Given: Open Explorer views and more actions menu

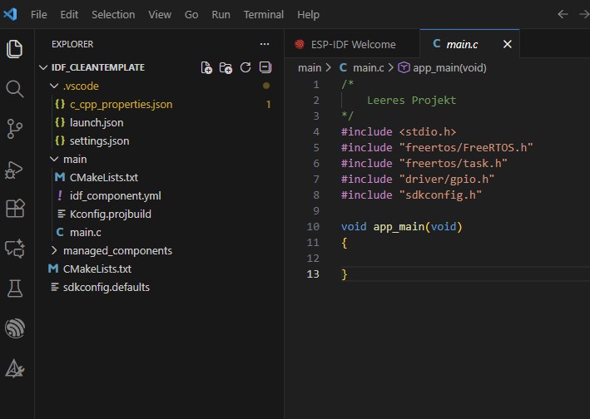Looking at the screenshot, I should (265, 44).
